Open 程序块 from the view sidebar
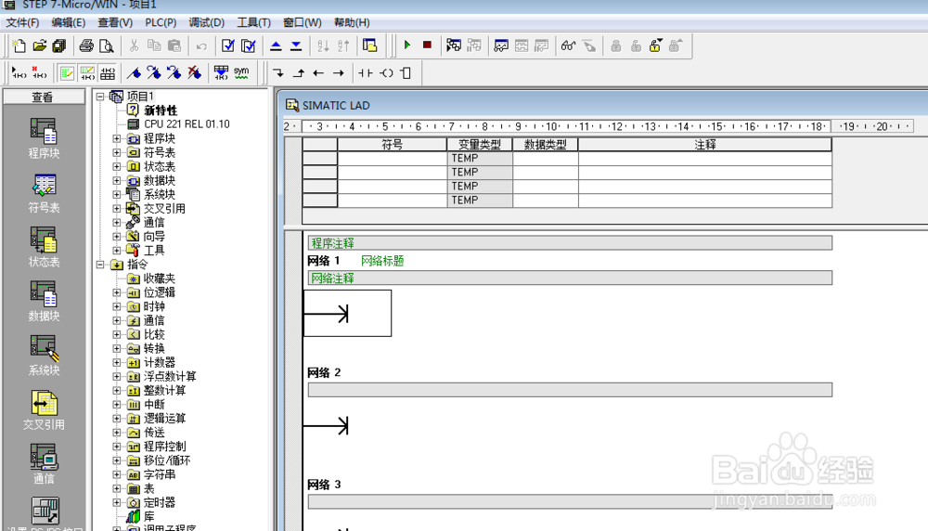The width and height of the screenshot is (928, 531). pyautogui.click(x=44, y=138)
